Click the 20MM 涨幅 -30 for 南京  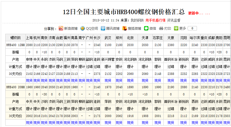pyautogui.click(x=44, y=94)
